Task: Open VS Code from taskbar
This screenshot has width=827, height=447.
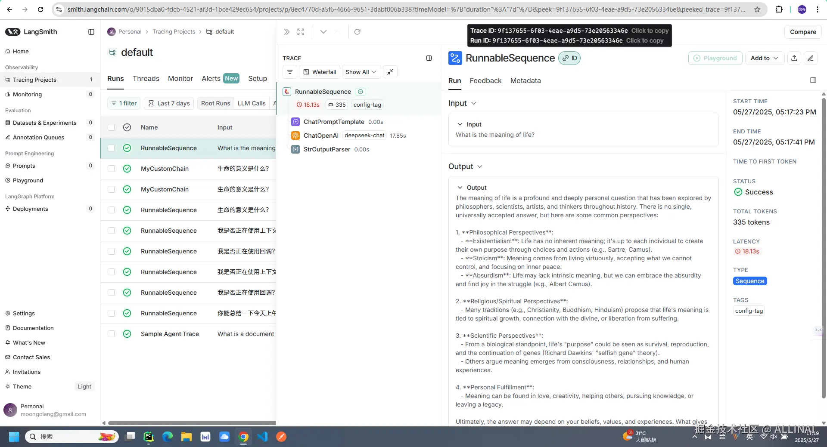Action: click(262, 437)
